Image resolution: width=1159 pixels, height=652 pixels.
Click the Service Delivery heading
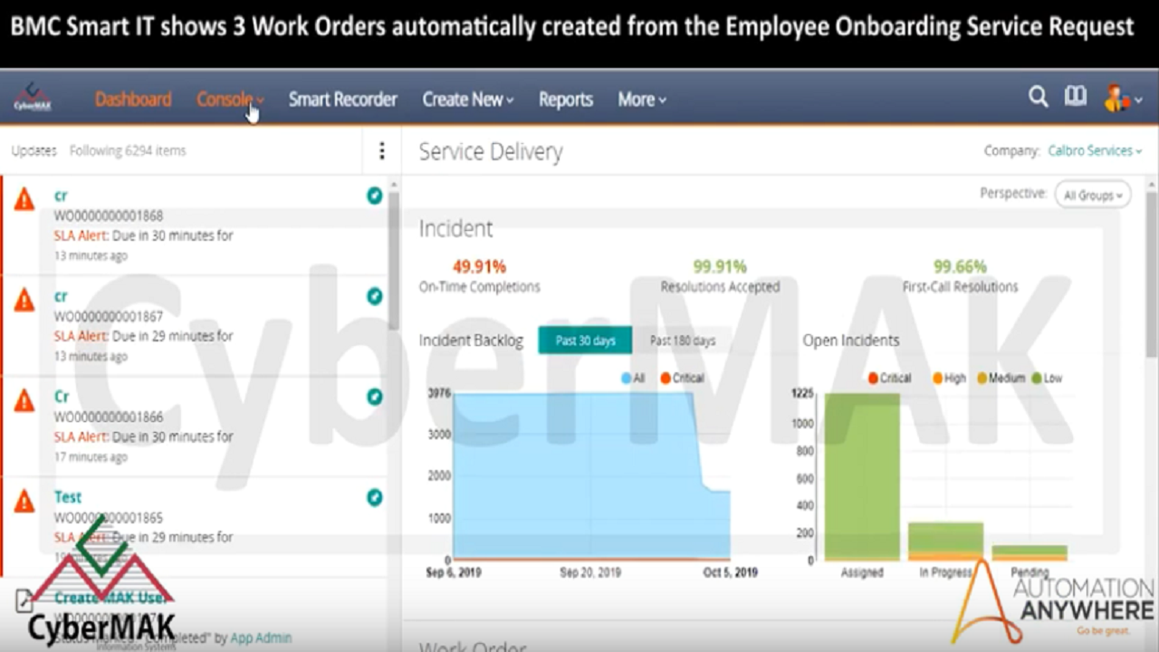[x=491, y=151]
